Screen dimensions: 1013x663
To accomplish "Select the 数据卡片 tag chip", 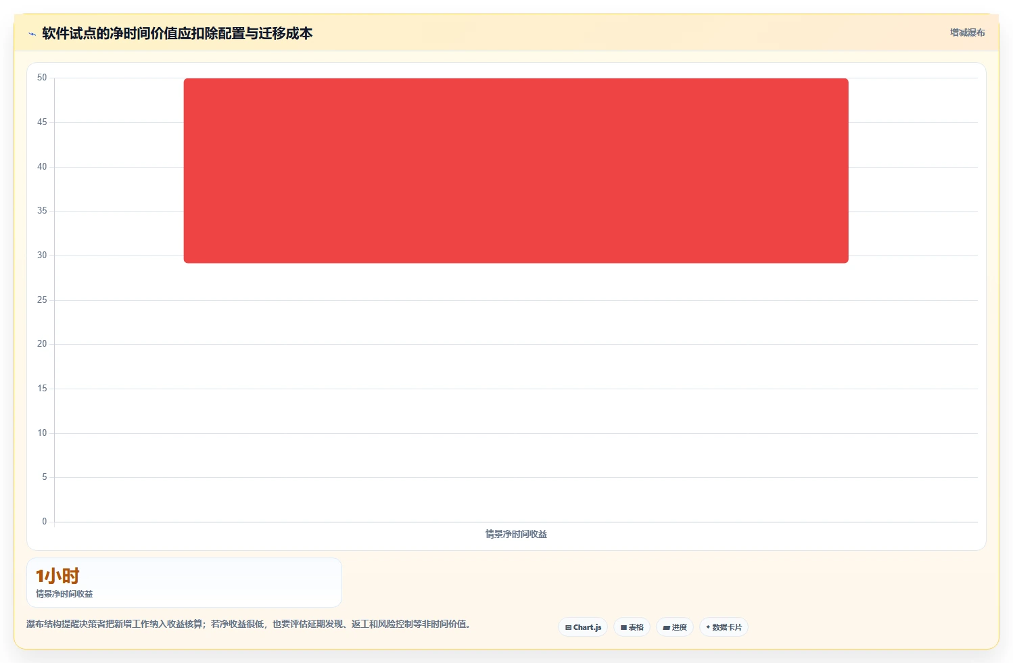I will pyautogui.click(x=724, y=627).
